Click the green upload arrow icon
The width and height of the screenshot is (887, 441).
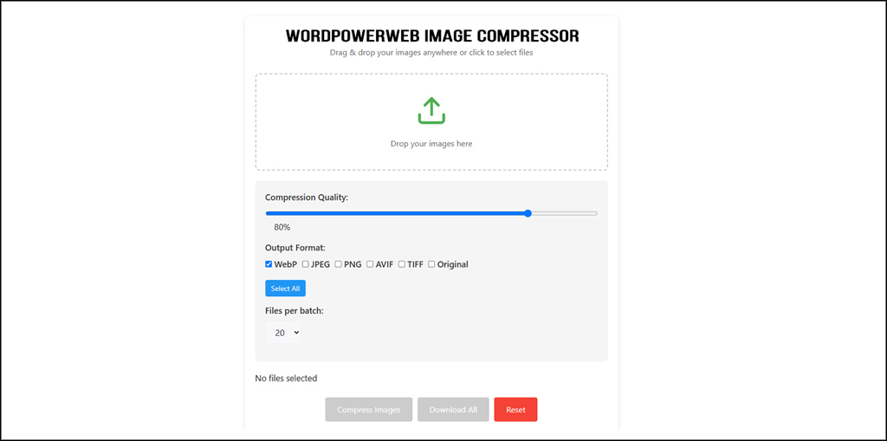tap(431, 111)
